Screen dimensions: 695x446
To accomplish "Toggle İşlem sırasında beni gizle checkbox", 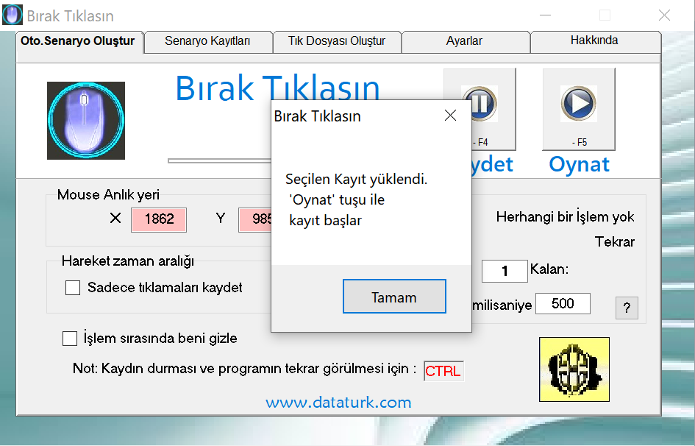I will (70, 339).
